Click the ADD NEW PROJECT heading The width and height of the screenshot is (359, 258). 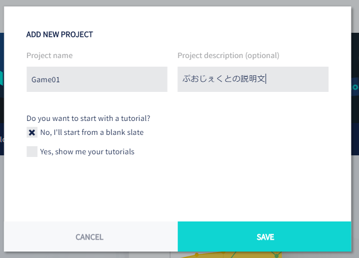(59, 34)
